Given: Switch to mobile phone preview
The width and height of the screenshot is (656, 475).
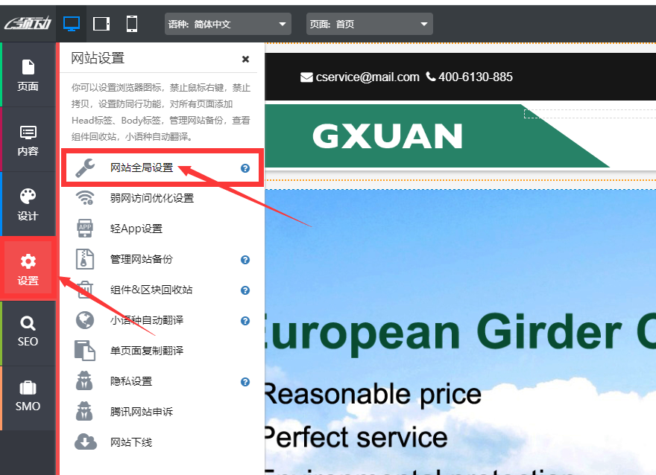Looking at the screenshot, I should point(132,24).
